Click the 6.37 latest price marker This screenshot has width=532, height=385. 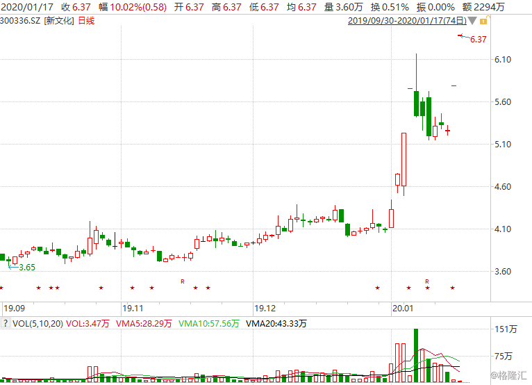(x=478, y=40)
